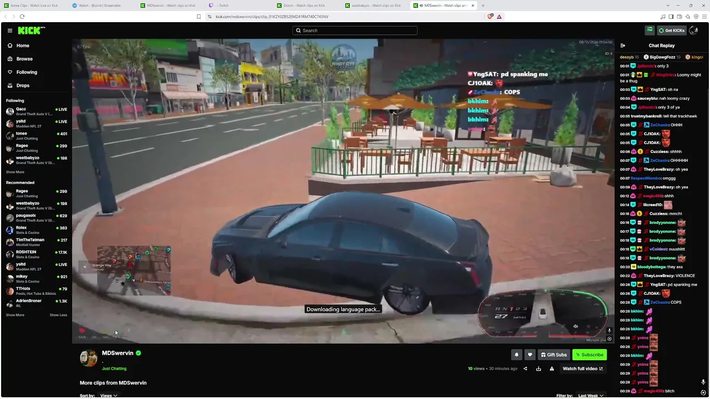Click the microphone icon on the video
This screenshot has width=710, height=399.
pos(609,331)
